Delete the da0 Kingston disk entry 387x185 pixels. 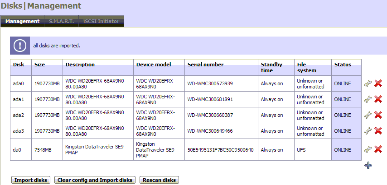(378, 149)
